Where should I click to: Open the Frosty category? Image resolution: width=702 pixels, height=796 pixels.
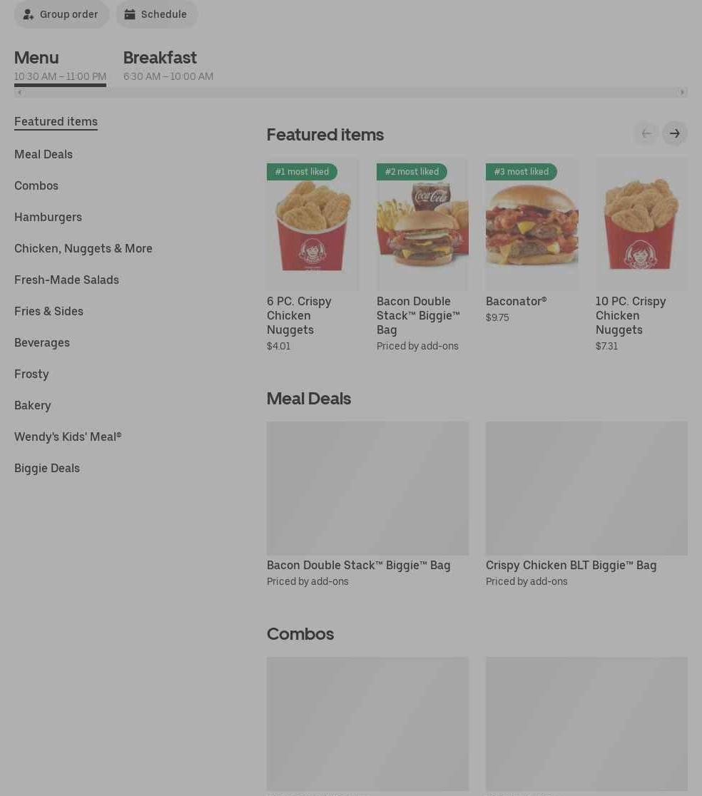pos(31,374)
